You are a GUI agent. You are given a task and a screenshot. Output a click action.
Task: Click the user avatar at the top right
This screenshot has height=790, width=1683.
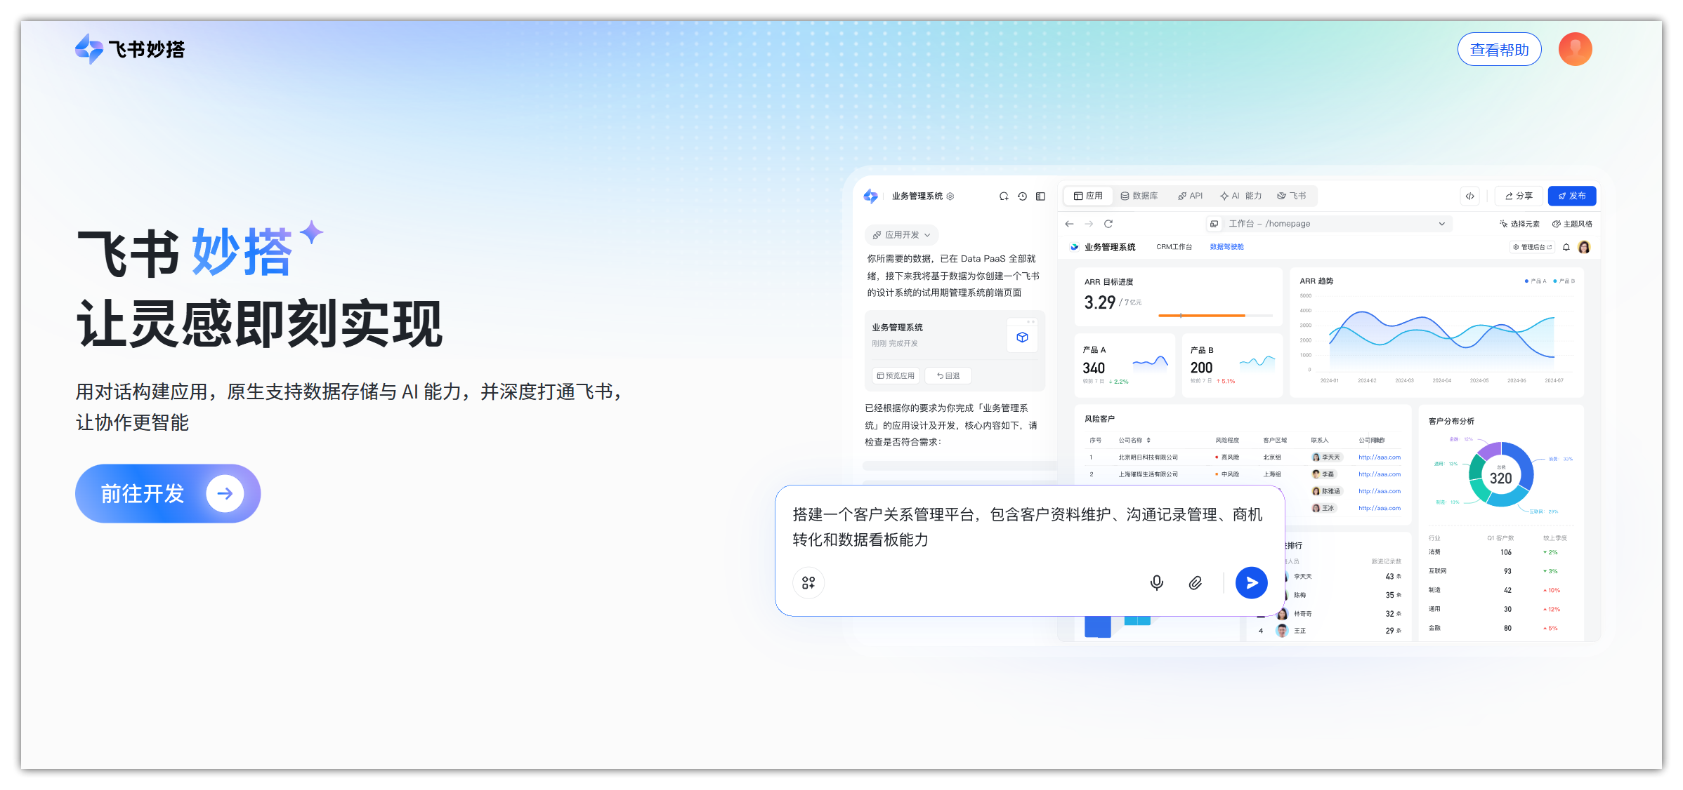click(1575, 48)
